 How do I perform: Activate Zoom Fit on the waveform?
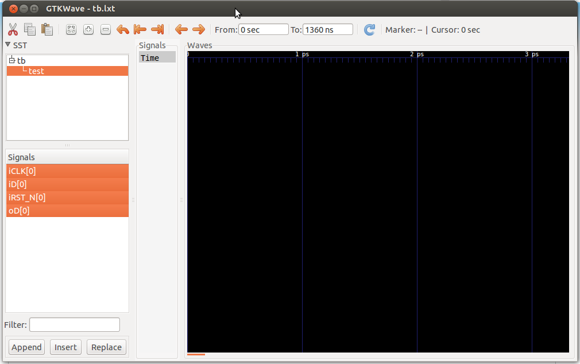pyautogui.click(x=71, y=29)
